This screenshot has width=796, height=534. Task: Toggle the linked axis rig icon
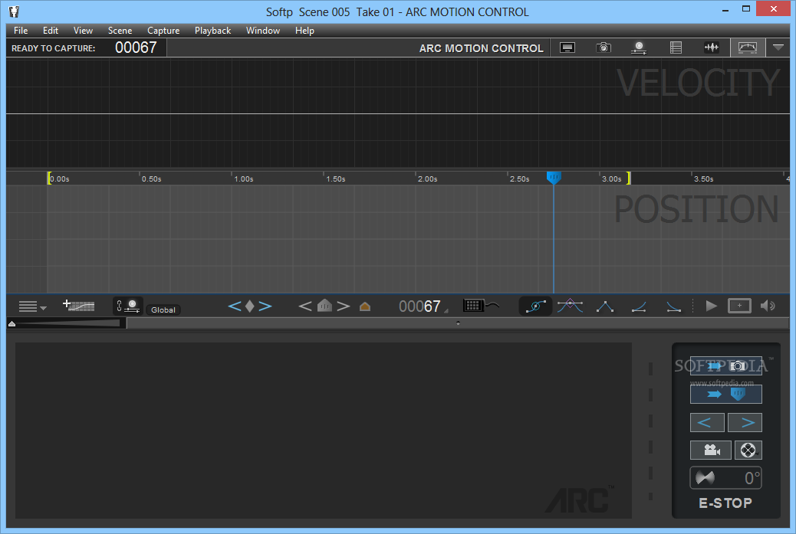[x=128, y=306]
